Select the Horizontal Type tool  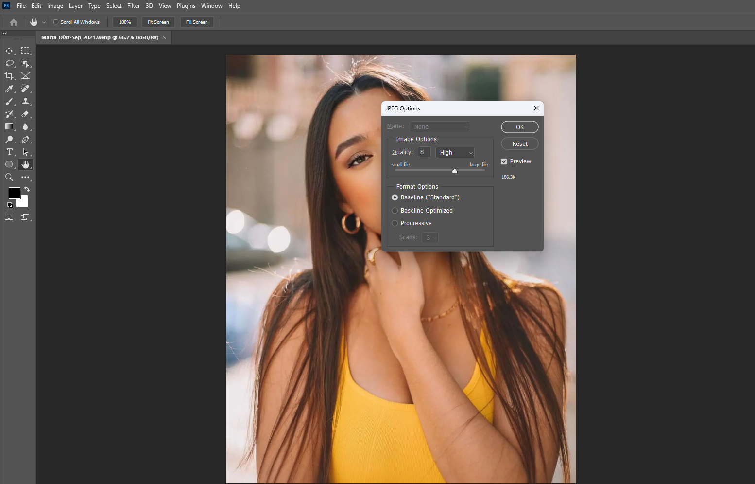coord(9,152)
